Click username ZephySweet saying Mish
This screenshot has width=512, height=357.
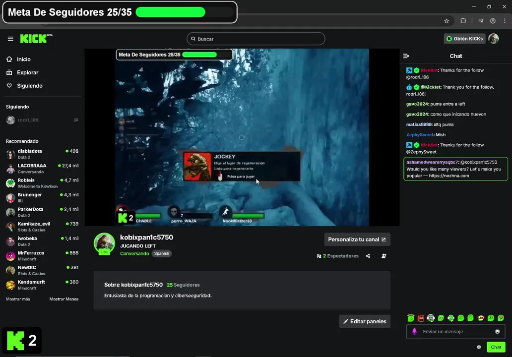(x=420, y=135)
